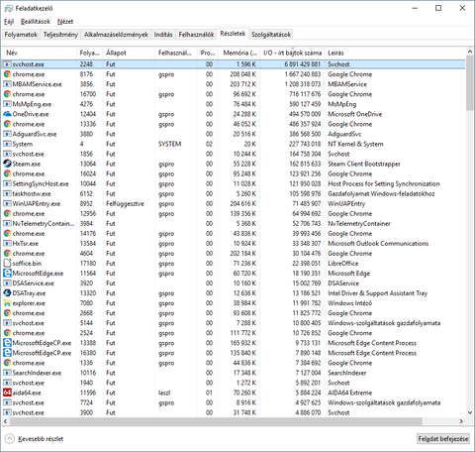Viewport: 475px width, 452px height.
Task: Switch to the Indítás tab
Action: (x=163, y=35)
